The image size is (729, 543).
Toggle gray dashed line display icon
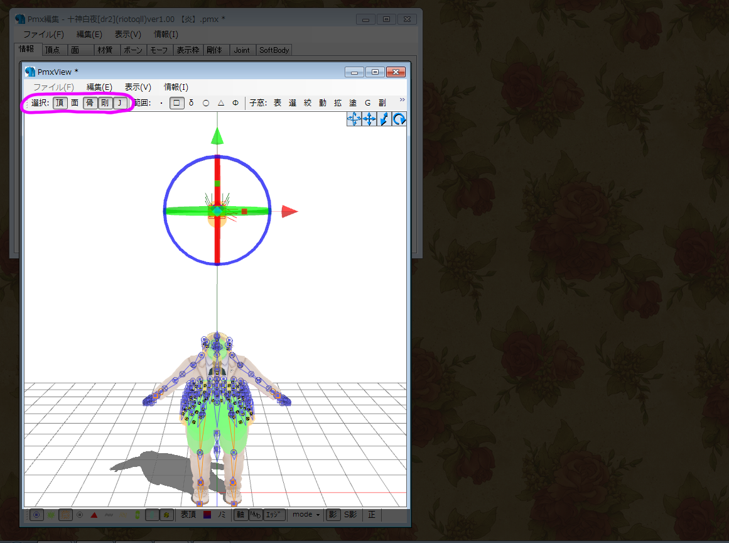coord(109,515)
